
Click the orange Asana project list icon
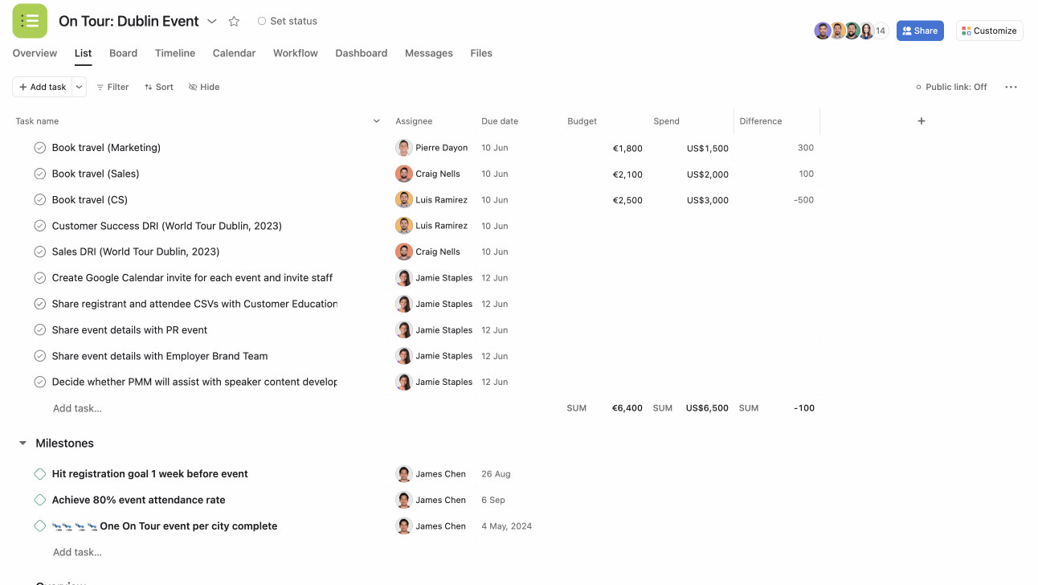[x=30, y=21]
